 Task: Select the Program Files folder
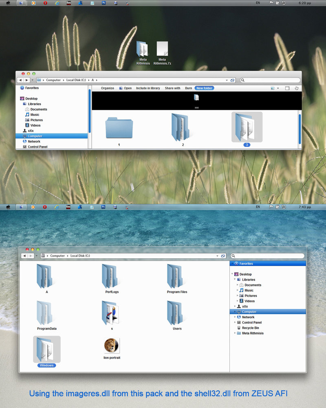click(x=177, y=279)
